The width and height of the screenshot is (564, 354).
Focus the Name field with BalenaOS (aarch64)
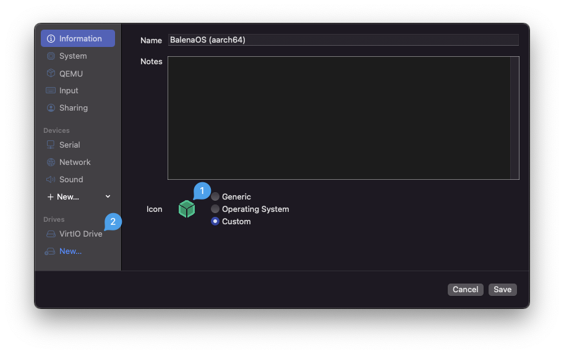343,40
